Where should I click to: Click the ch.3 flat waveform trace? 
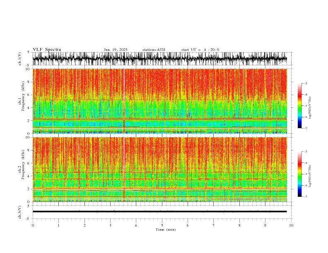coord(159,212)
